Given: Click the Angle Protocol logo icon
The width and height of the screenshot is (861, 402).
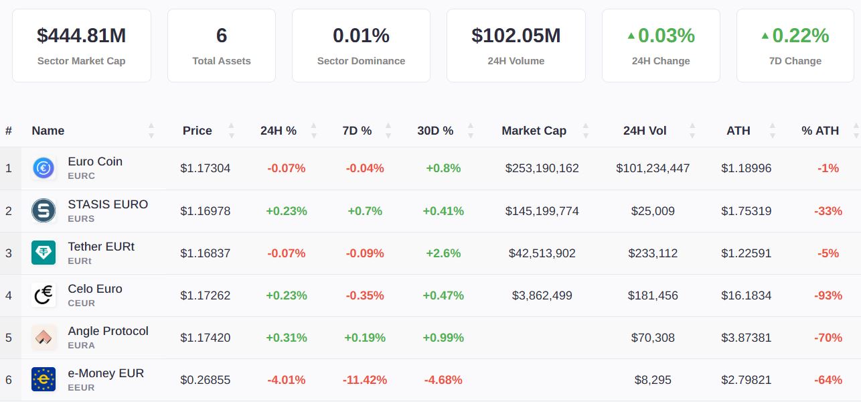Looking at the screenshot, I should pyautogui.click(x=44, y=337).
